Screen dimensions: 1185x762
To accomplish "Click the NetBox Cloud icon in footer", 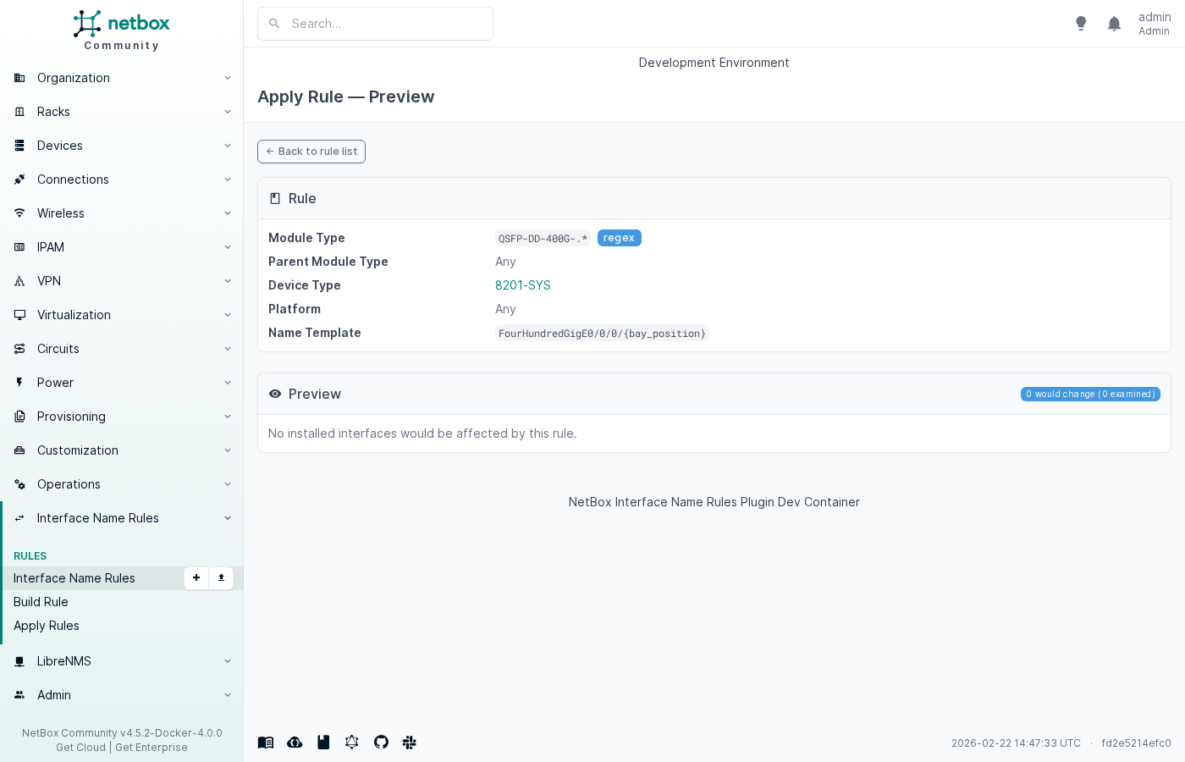I will pyautogui.click(x=295, y=743).
